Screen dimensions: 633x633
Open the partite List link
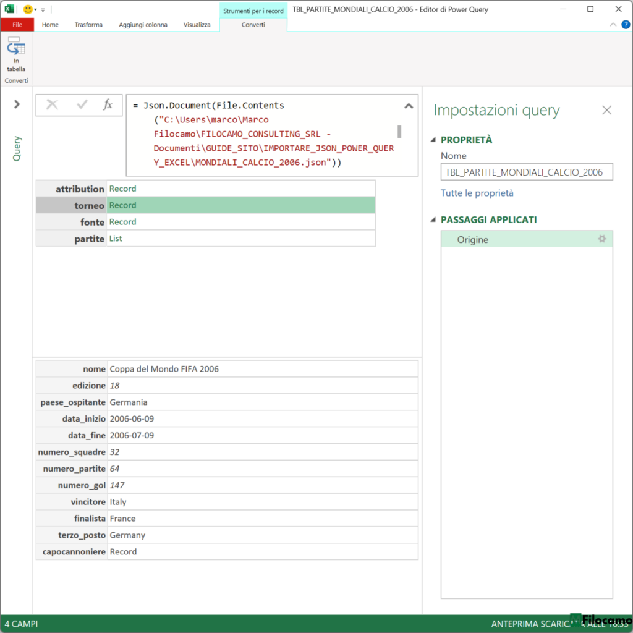pyautogui.click(x=116, y=238)
